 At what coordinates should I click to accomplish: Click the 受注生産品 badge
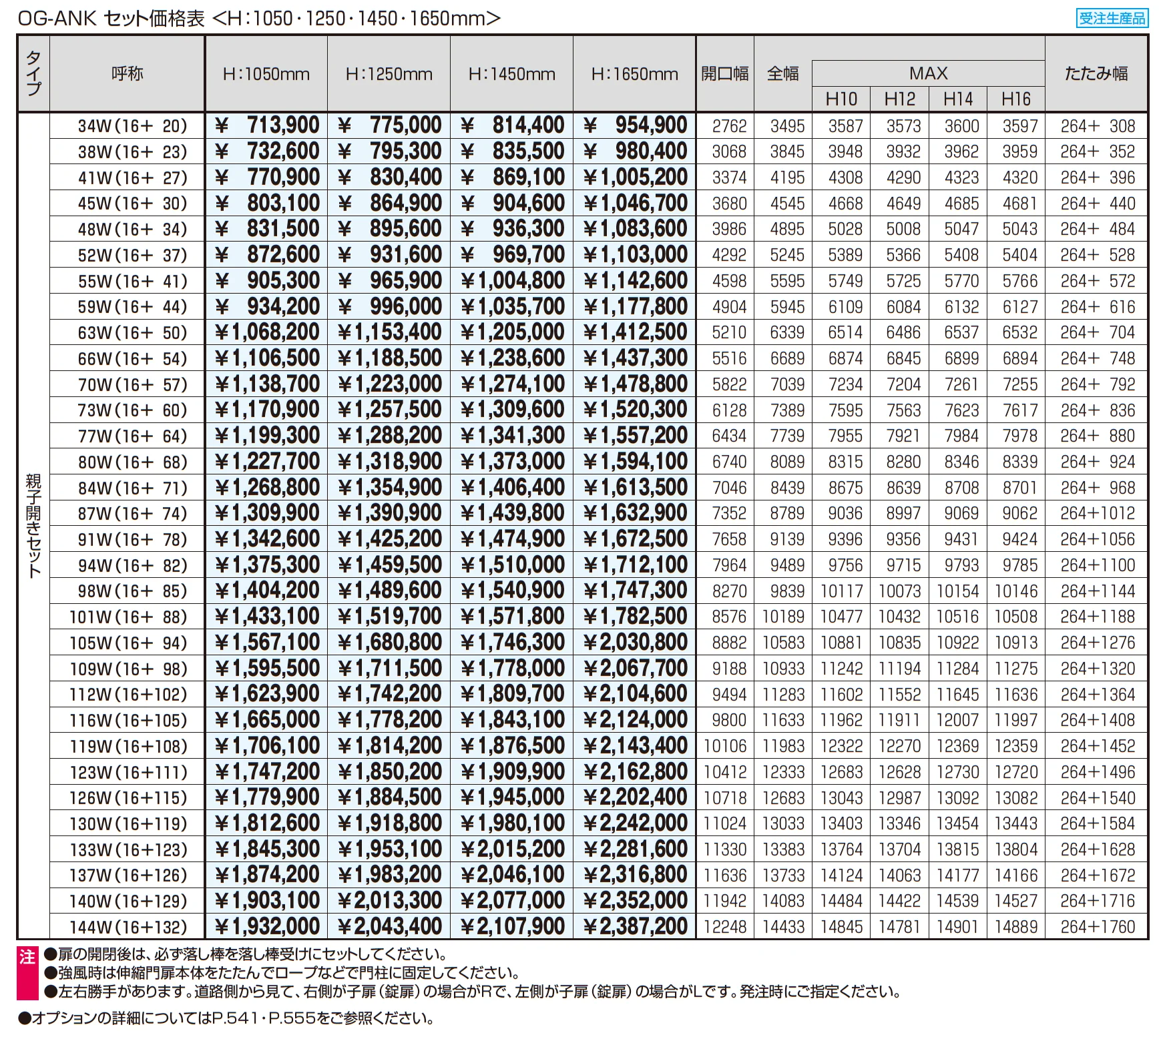(1112, 18)
